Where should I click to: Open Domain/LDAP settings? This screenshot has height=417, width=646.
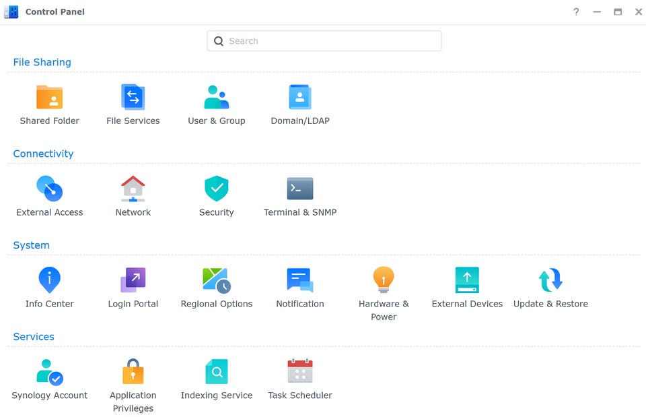coord(300,105)
